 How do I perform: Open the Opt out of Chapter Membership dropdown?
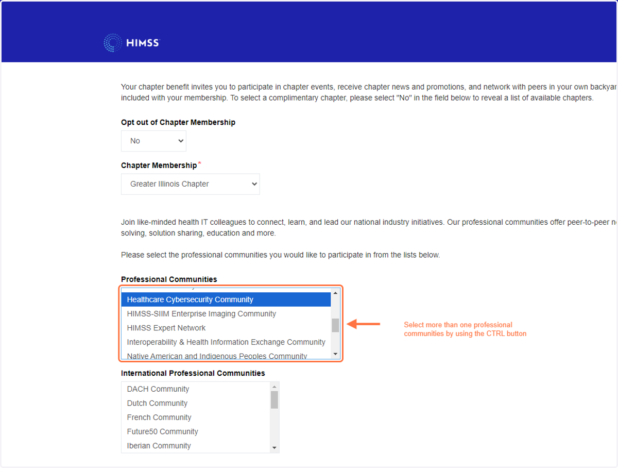[x=153, y=141]
